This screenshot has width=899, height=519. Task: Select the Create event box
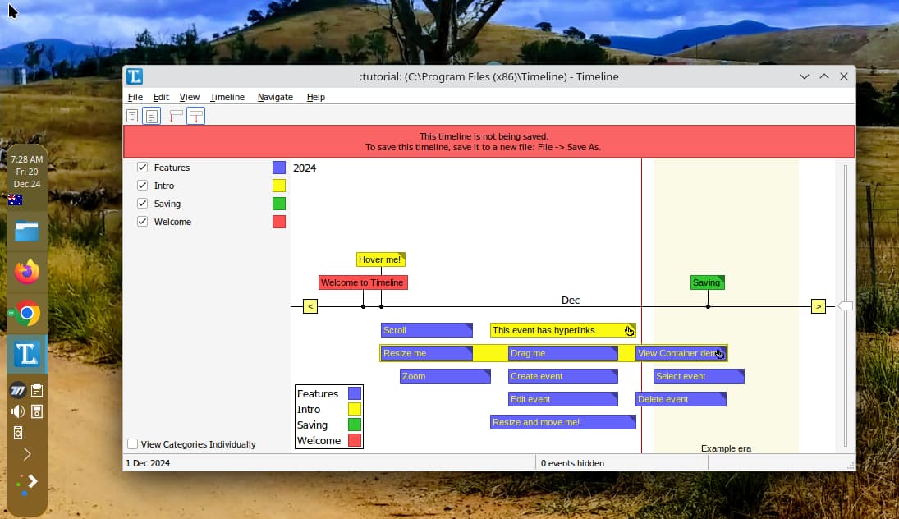coord(563,376)
